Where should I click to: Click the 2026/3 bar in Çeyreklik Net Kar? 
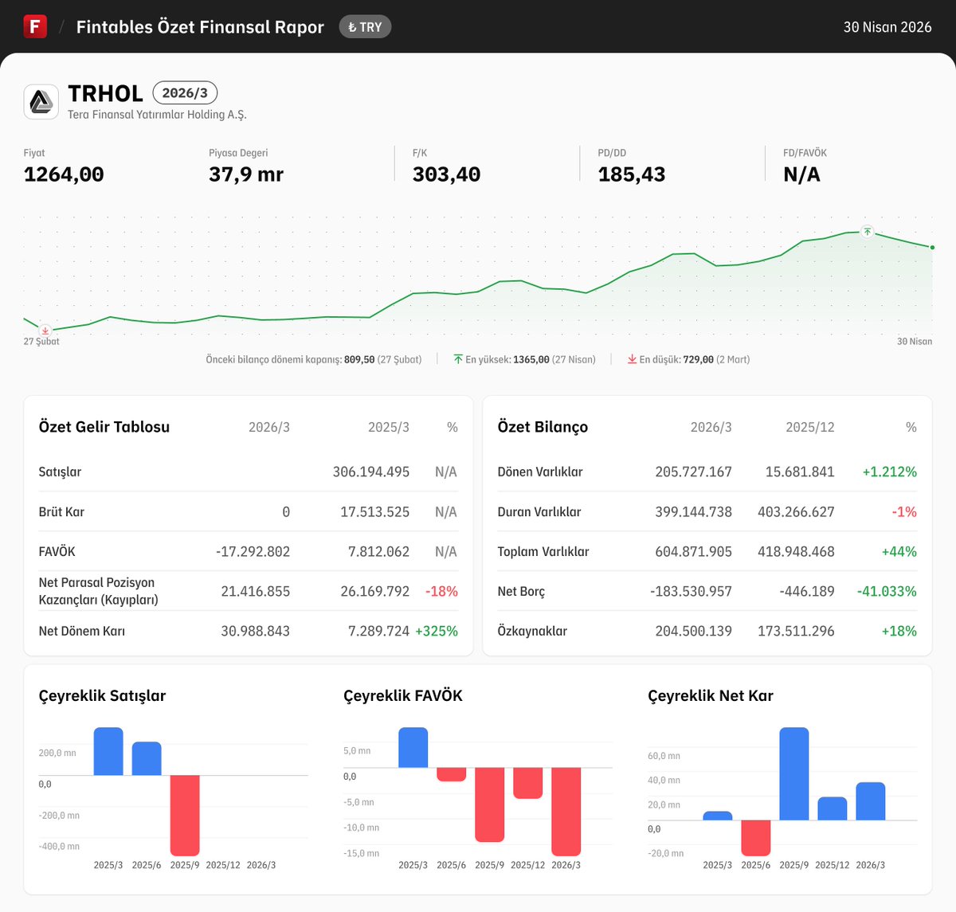[871, 801]
